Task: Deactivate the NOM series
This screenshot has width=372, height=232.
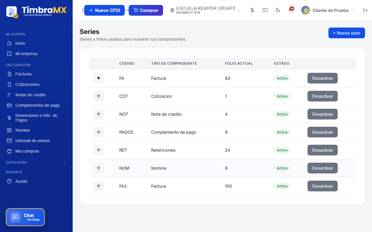Action: pyautogui.click(x=323, y=168)
